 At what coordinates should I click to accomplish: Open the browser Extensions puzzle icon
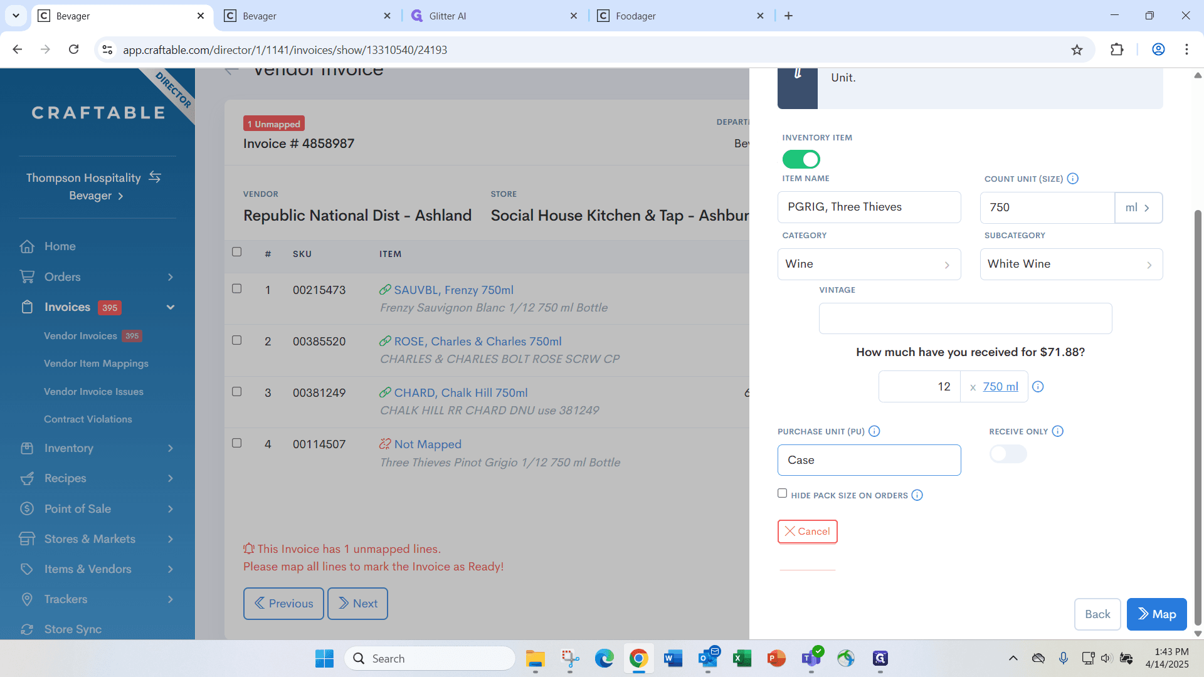[1117, 50]
